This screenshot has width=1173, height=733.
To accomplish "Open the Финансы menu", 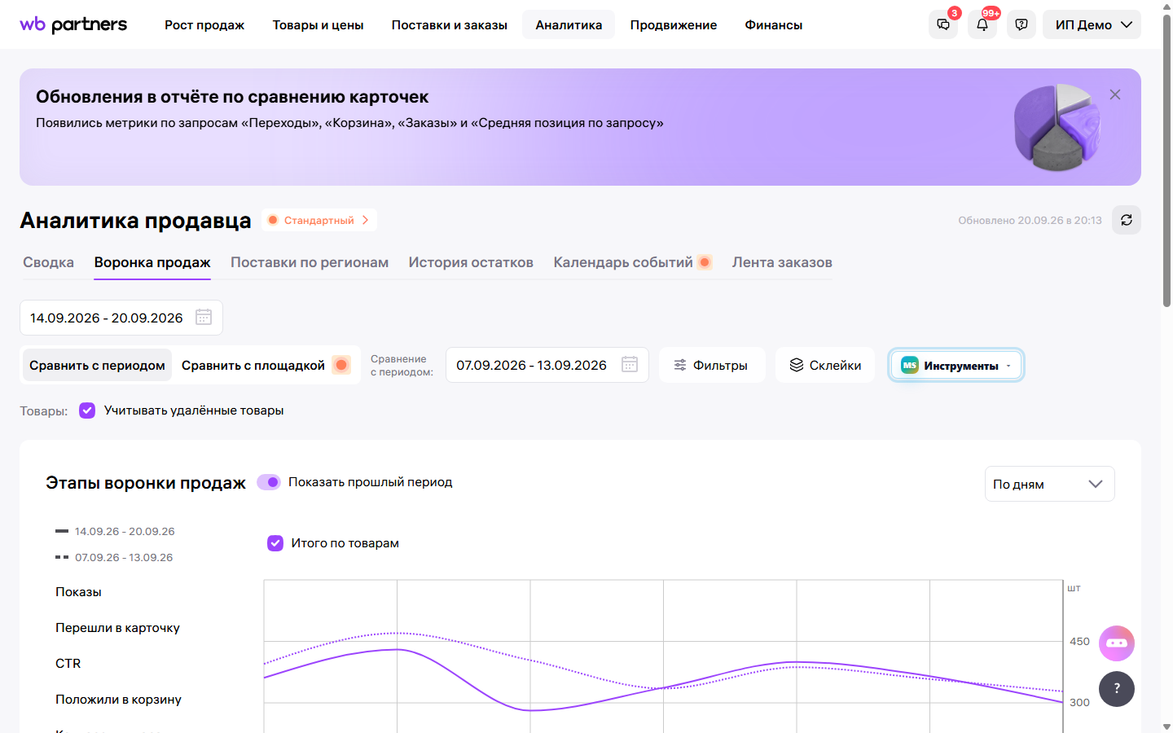I will pyautogui.click(x=774, y=25).
